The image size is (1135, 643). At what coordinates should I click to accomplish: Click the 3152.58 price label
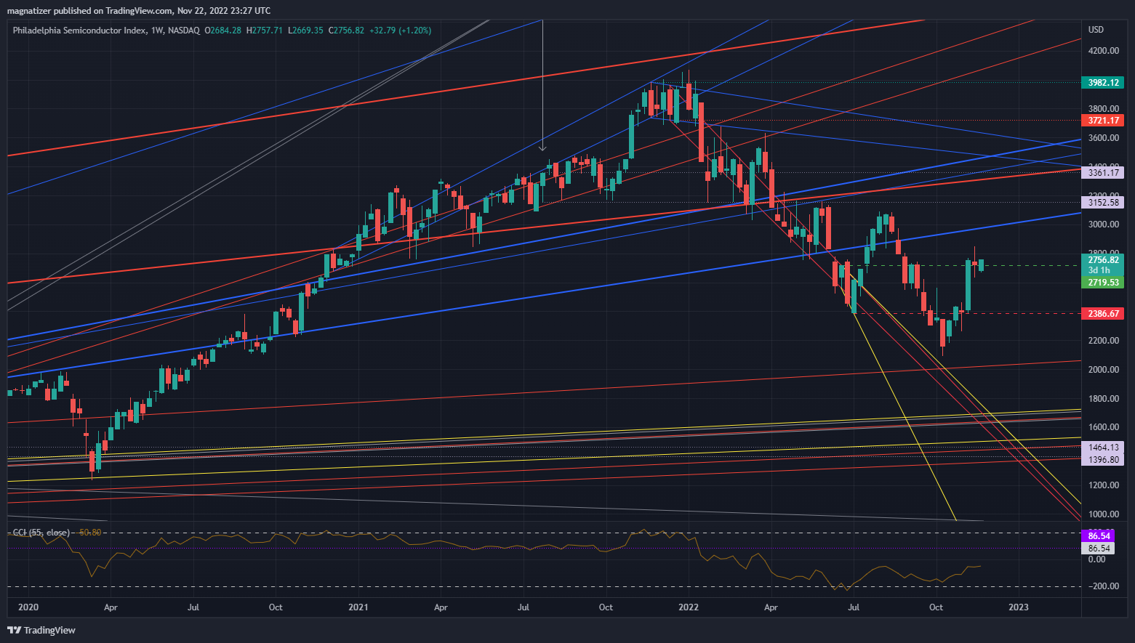[x=1102, y=203]
